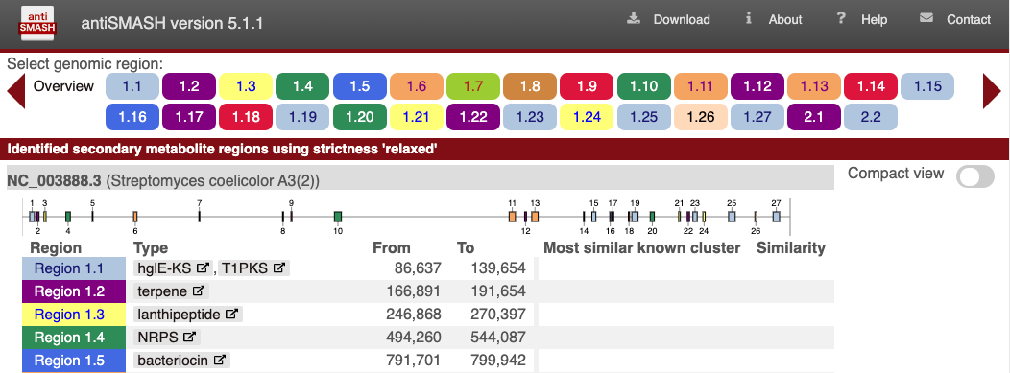Screen dimensions: 1010x373
Task: Select region button 1.25
Action: tap(644, 117)
